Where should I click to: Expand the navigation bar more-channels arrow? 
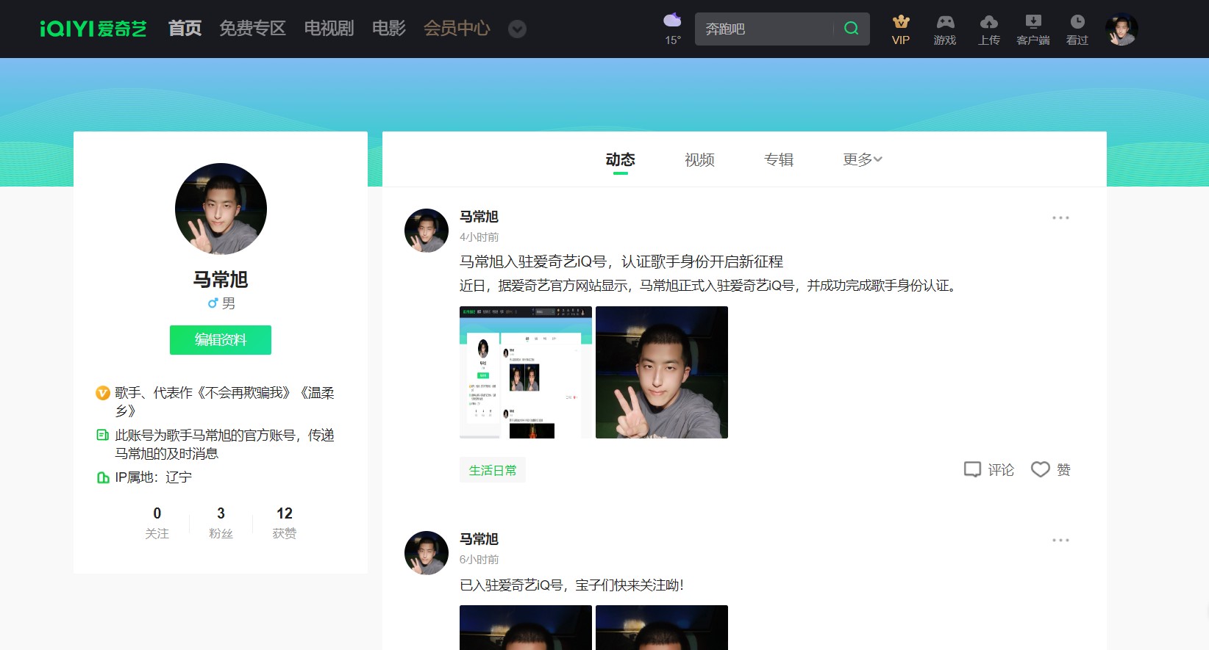click(518, 29)
